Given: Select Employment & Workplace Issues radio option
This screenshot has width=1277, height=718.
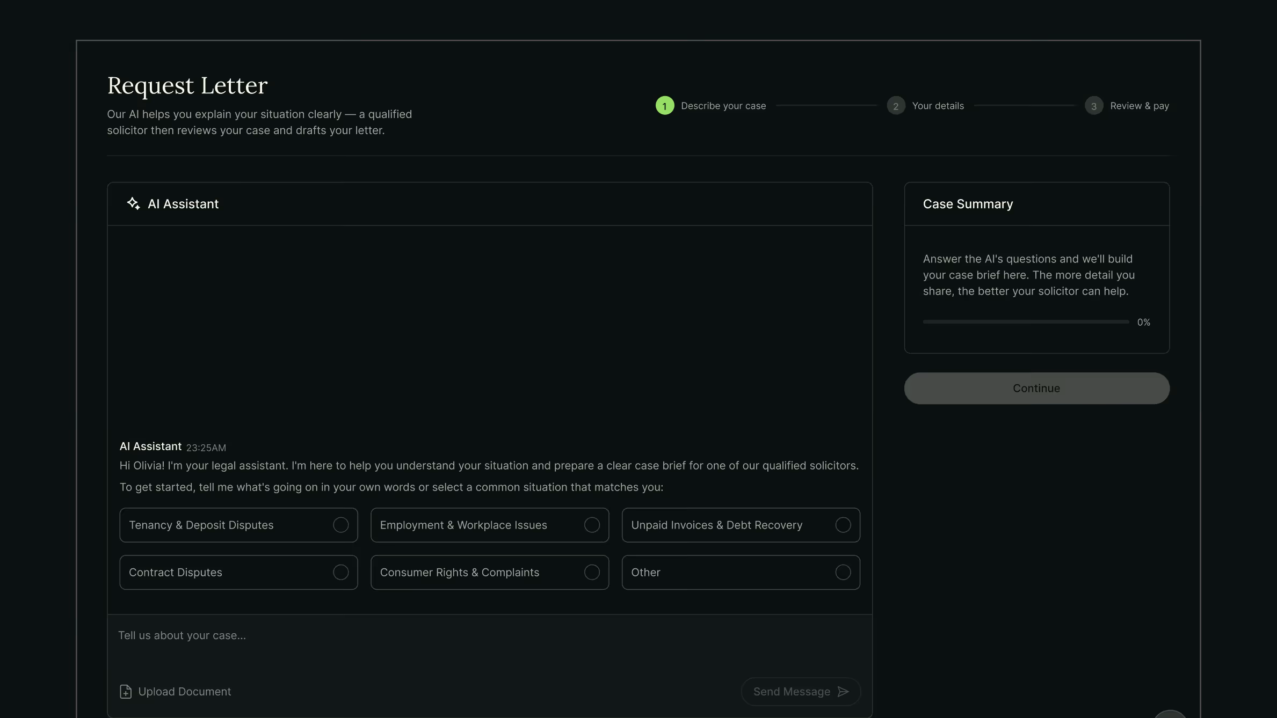Looking at the screenshot, I should (592, 525).
